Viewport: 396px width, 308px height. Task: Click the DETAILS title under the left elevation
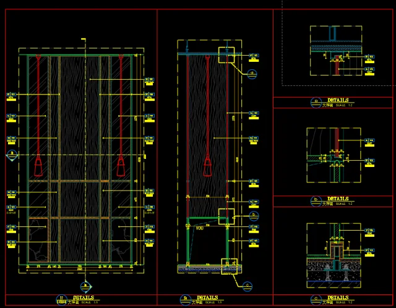83,297
